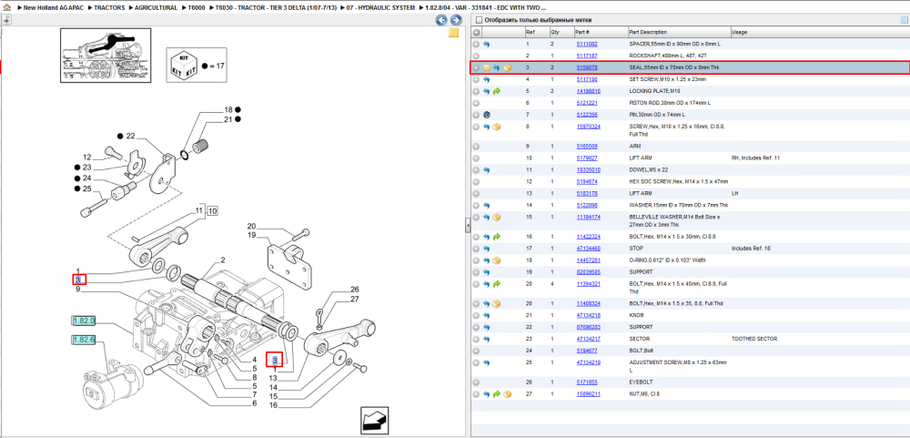Image resolution: width=910 pixels, height=438 pixels.
Task: Select callout 16 in the diagram
Action: coord(273,405)
